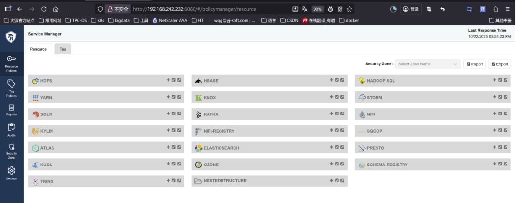
Task: Add a new HADOOP SQL service
Action: coord(495,80)
